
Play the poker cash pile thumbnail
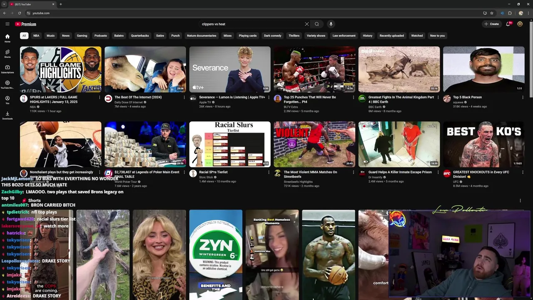(145, 144)
